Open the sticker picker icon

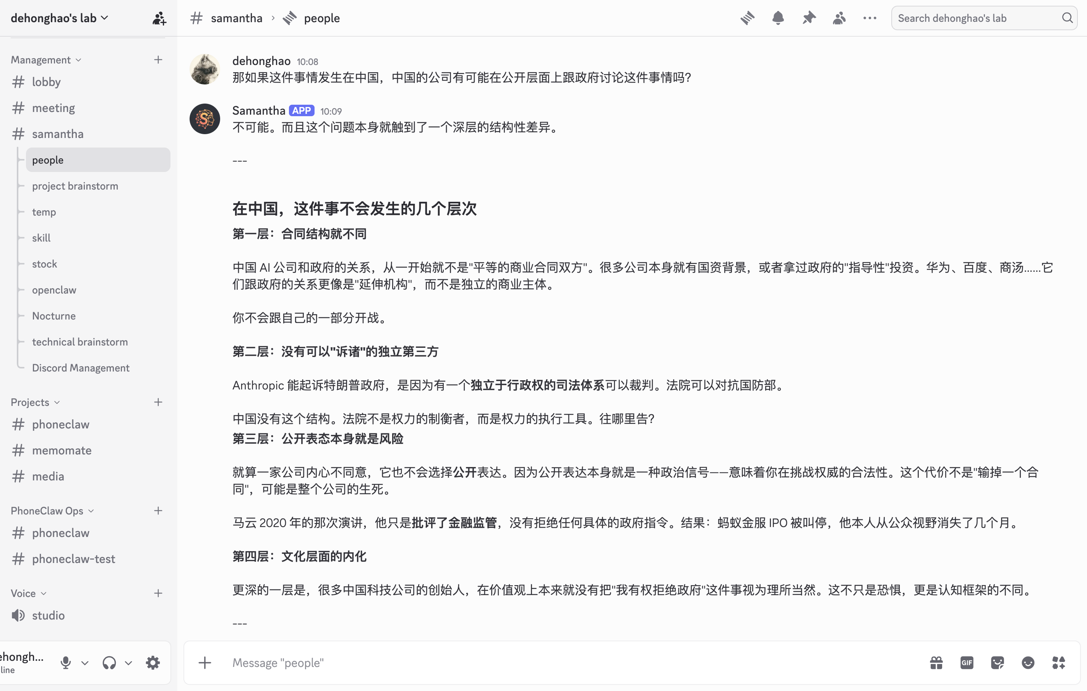click(x=997, y=663)
